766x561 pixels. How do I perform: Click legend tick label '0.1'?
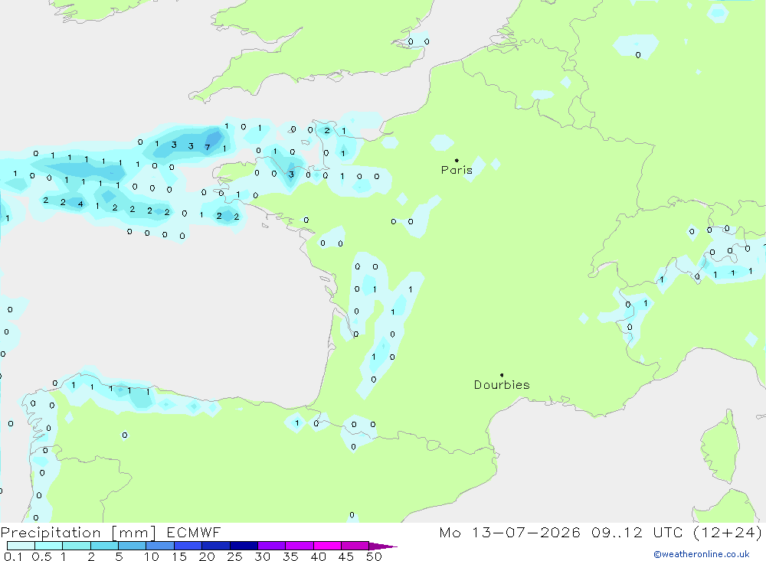(13, 556)
